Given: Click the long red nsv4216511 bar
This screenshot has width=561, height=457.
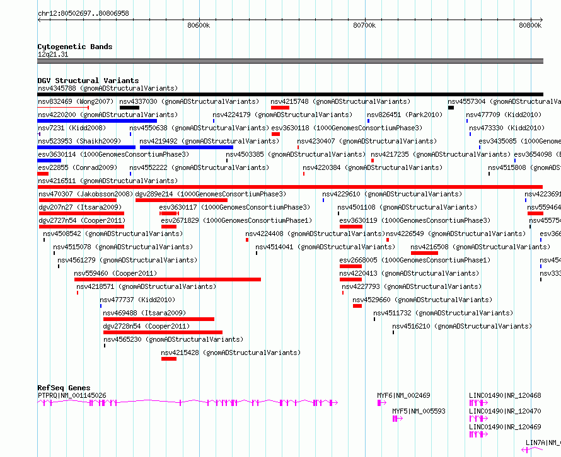Looking at the screenshot, I should (290, 187).
